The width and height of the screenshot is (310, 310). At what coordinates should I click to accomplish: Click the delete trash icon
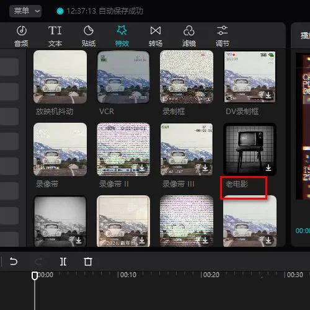pos(88,262)
